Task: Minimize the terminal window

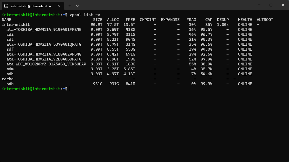Action: (x=259, y=5)
